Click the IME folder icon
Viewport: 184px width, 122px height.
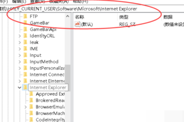[25, 49]
